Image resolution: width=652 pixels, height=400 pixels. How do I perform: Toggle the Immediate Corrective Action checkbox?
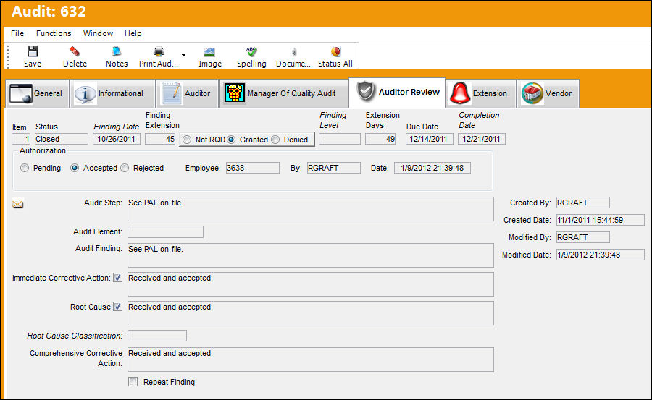pos(118,278)
